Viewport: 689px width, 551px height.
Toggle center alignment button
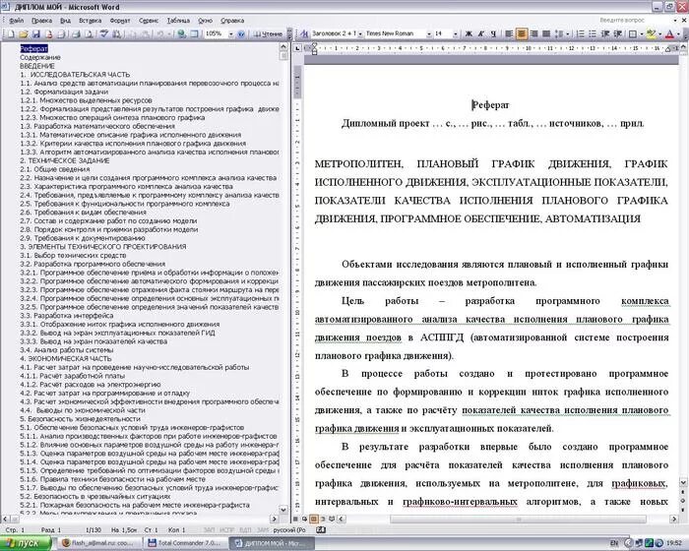pyautogui.click(x=522, y=33)
